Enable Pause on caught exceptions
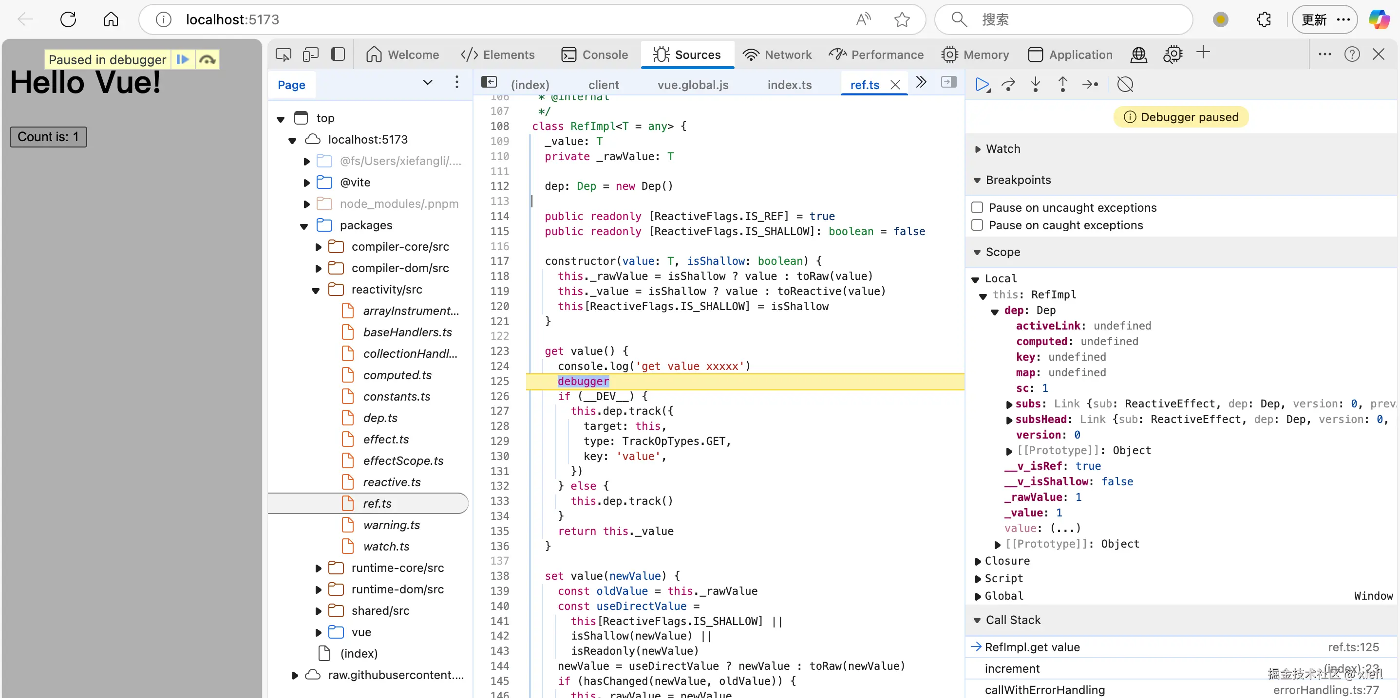 (x=977, y=225)
